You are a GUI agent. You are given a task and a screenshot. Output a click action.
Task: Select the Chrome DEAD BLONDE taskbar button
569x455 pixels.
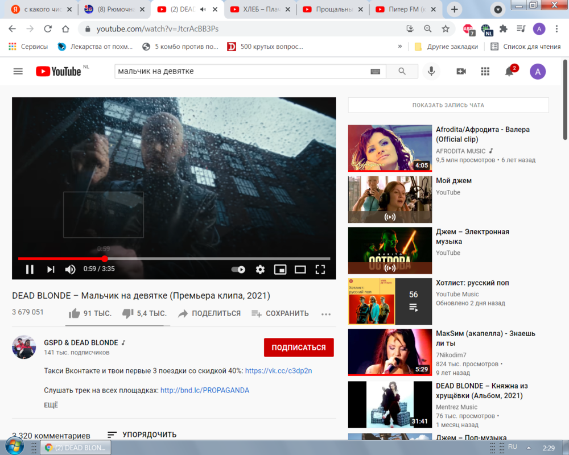coord(76,448)
